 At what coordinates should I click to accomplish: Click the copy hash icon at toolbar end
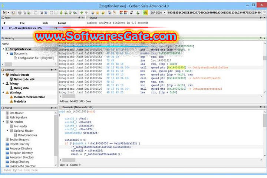click(x=264, y=13)
